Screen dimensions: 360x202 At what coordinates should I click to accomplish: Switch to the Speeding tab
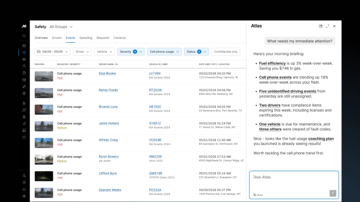[85, 38]
